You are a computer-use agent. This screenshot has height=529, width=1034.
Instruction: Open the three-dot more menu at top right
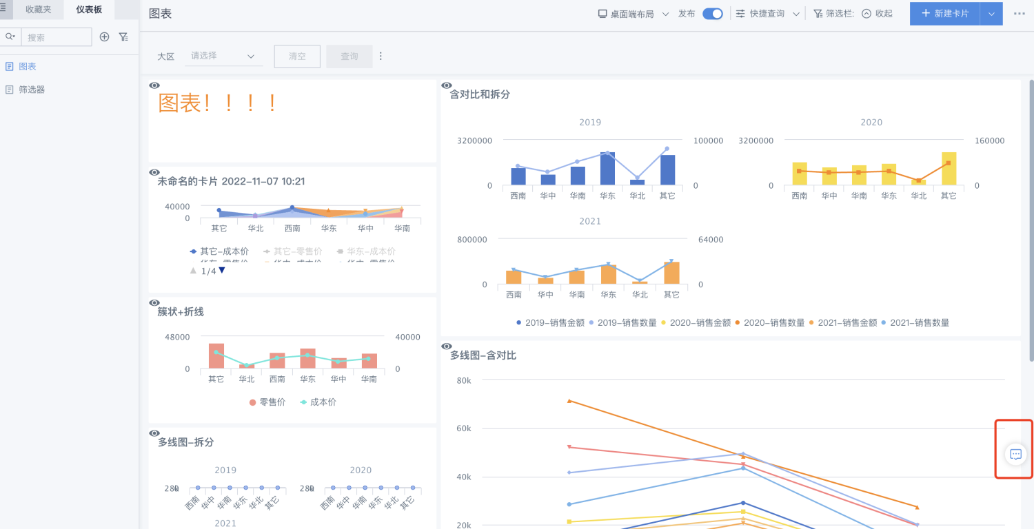tap(1019, 14)
